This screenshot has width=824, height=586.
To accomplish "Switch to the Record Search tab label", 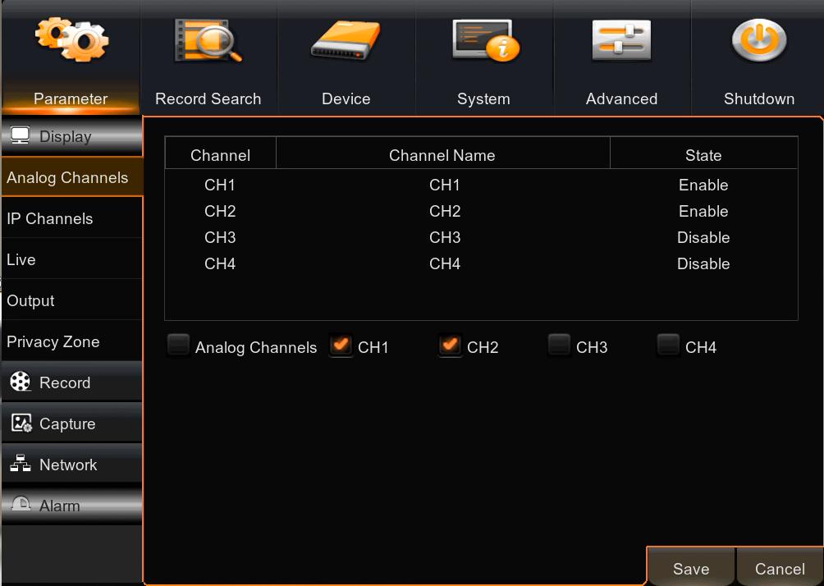I will pyautogui.click(x=208, y=98).
